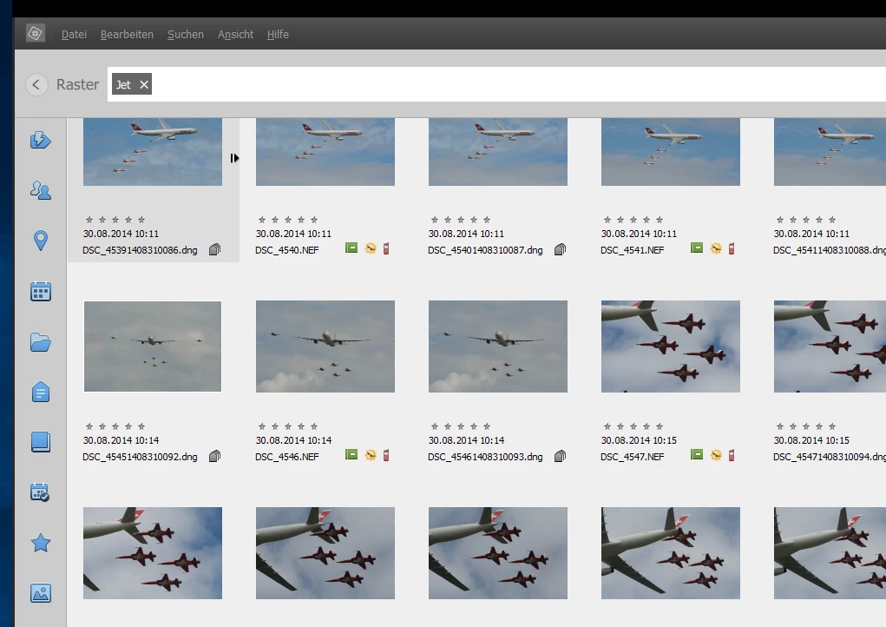The height and width of the screenshot is (627, 886).
Task: Remove the Jet search tag
Action: (x=144, y=84)
